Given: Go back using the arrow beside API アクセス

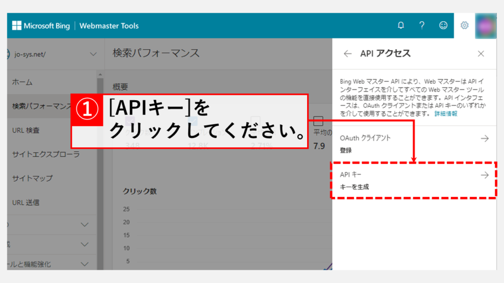Looking at the screenshot, I should coord(348,54).
